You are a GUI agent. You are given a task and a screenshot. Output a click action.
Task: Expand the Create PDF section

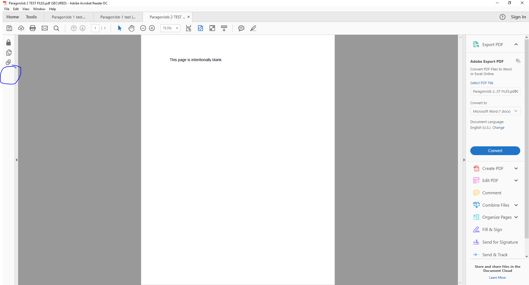coord(516,169)
